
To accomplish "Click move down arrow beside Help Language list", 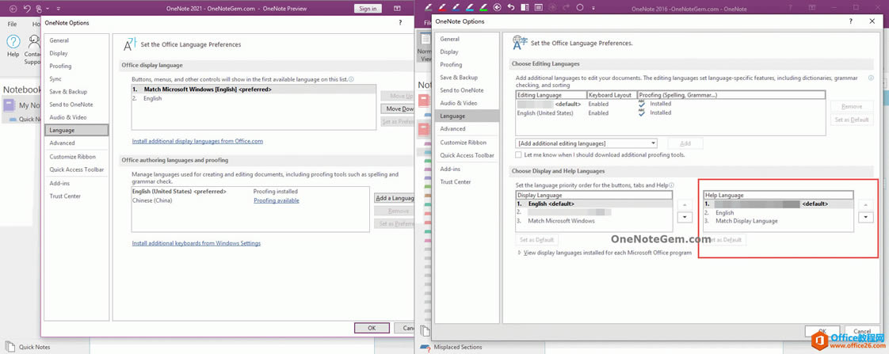I will 865,217.
